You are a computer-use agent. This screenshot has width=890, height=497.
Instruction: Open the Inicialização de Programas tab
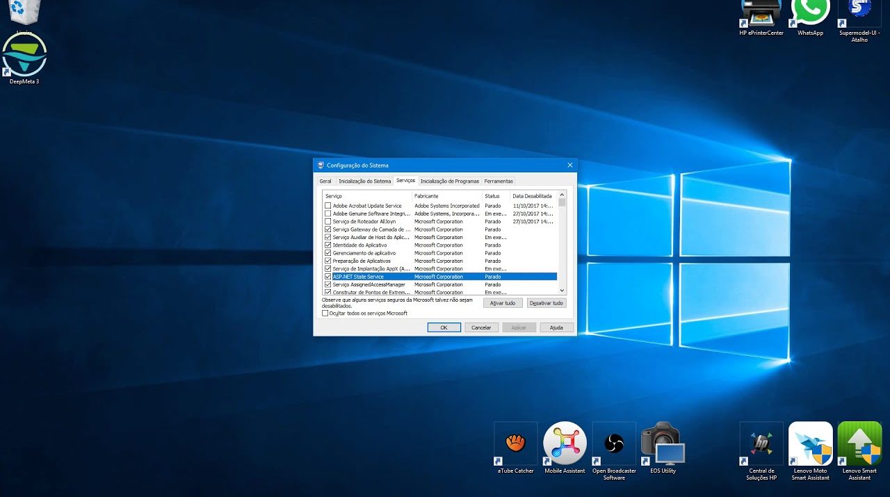(x=449, y=181)
